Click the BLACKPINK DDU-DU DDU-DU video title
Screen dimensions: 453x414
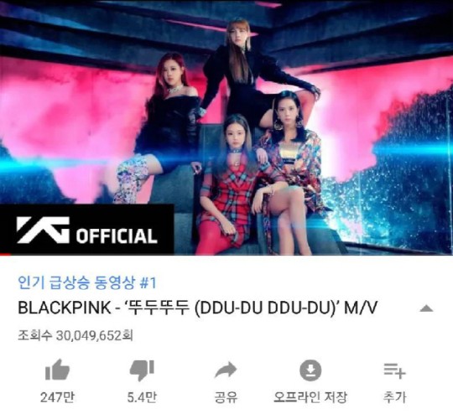[x=198, y=308]
